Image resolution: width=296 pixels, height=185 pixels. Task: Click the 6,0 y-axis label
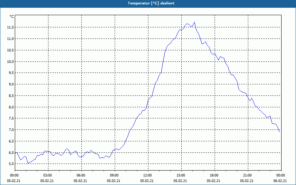point(11,152)
